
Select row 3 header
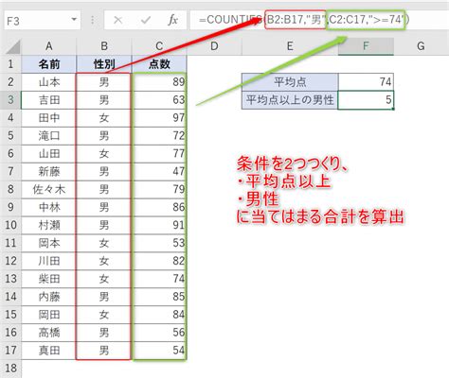tap(10, 100)
